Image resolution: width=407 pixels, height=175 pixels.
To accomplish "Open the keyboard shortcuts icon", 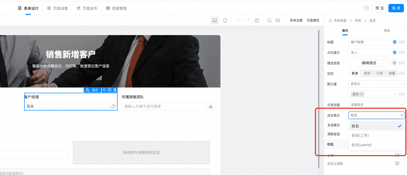I will (278, 20).
